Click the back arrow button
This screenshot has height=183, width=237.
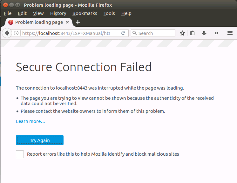pyautogui.click(x=7, y=33)
